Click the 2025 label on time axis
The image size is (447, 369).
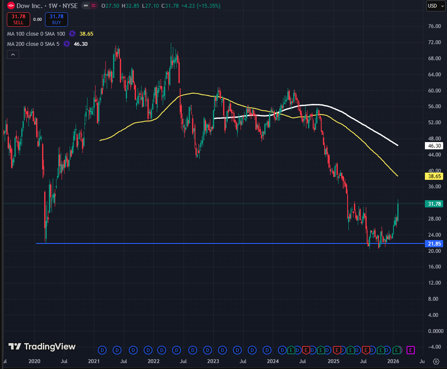(334, 361)
